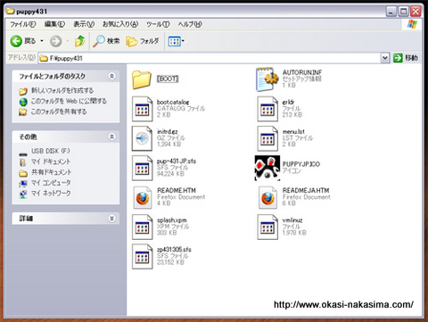
Task: Open the Edit (編集) menu
Action: [x=54, y=24]
